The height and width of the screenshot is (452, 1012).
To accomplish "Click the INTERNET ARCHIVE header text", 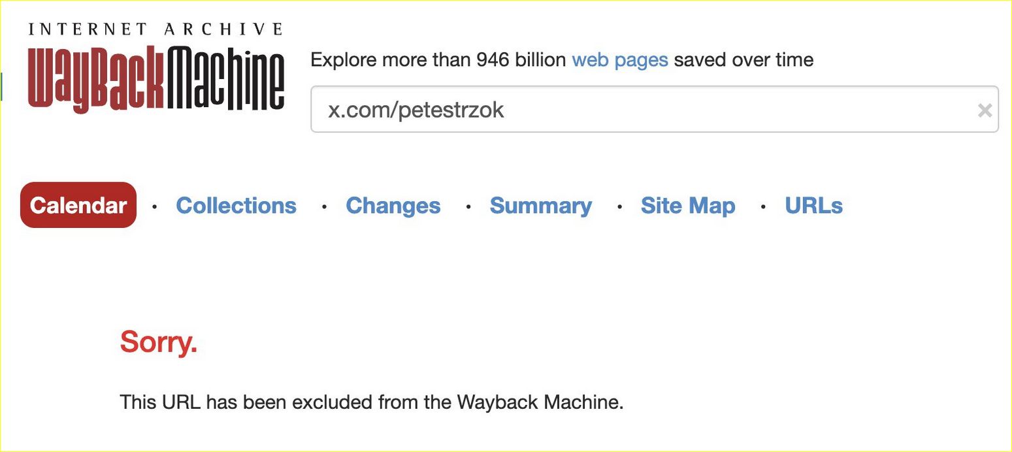I will (156, 29).
